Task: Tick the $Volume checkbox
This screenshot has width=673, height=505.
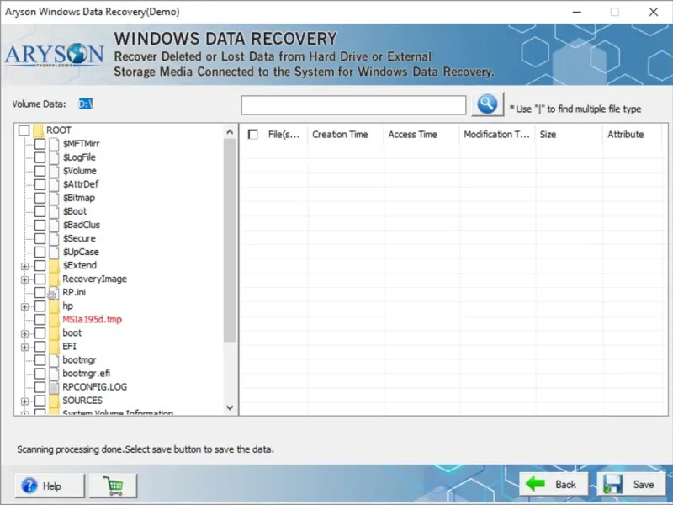Action: 40,171
